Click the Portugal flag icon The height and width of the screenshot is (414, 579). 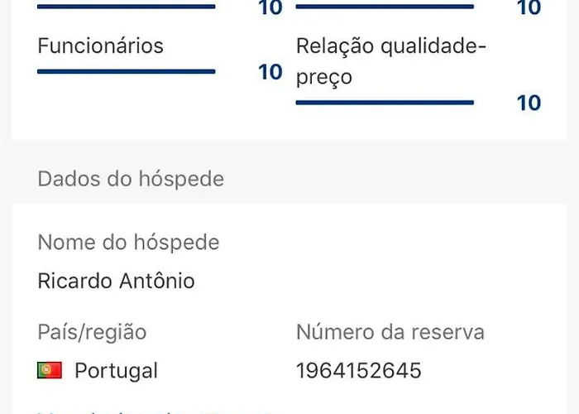point(50,370)
